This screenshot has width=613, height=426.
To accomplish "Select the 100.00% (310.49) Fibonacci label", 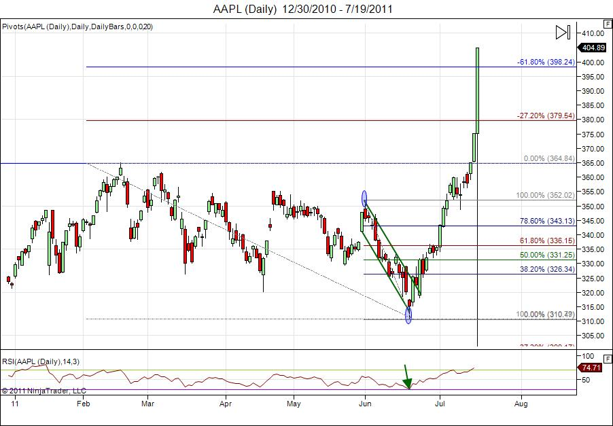I will click(x=545, y=314).
